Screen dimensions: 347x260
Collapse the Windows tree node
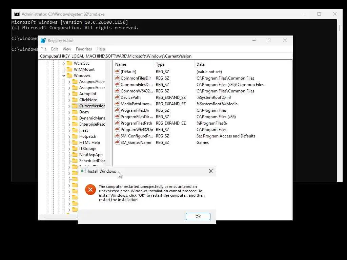pos(64,75)
